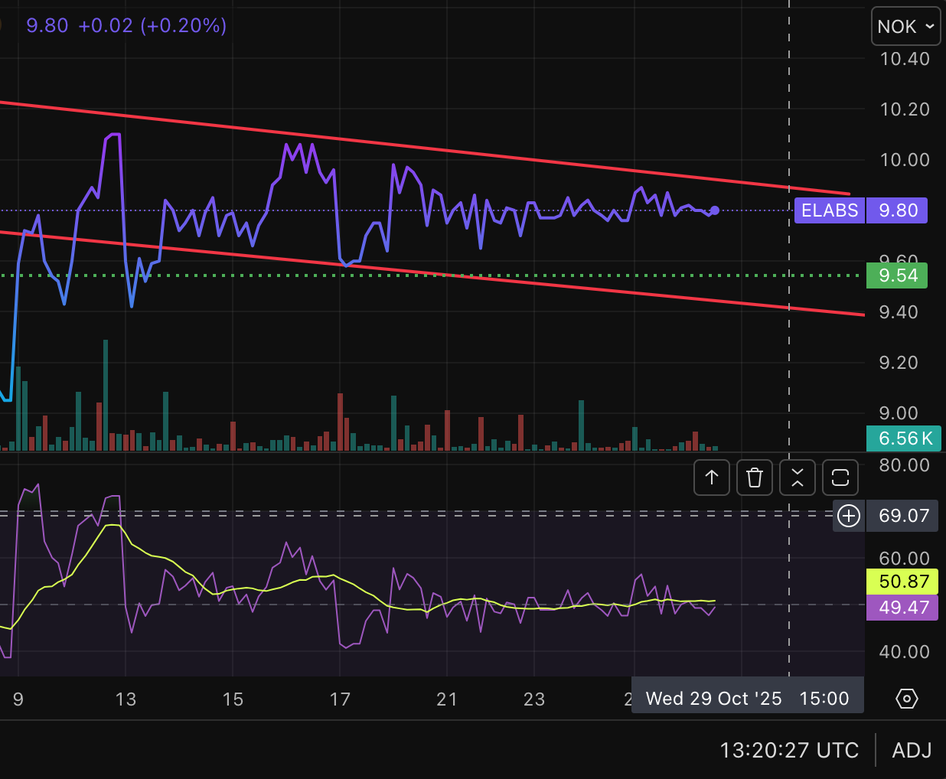Click the 6.56K volume label
This screenshot has width=946, height=779.
pos(905,438)
